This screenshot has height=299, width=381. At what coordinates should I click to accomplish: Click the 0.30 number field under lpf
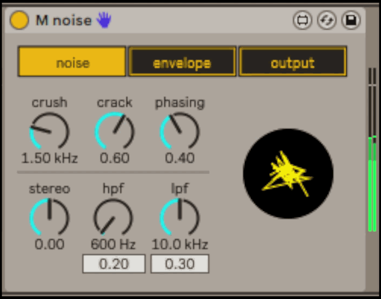[x=180, y=264]
